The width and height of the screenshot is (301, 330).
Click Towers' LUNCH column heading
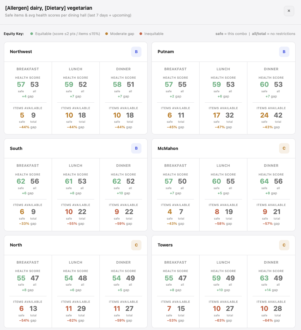223,262
